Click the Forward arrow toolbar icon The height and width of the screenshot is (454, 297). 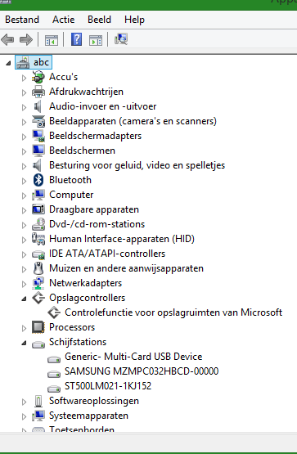[25, 39]
